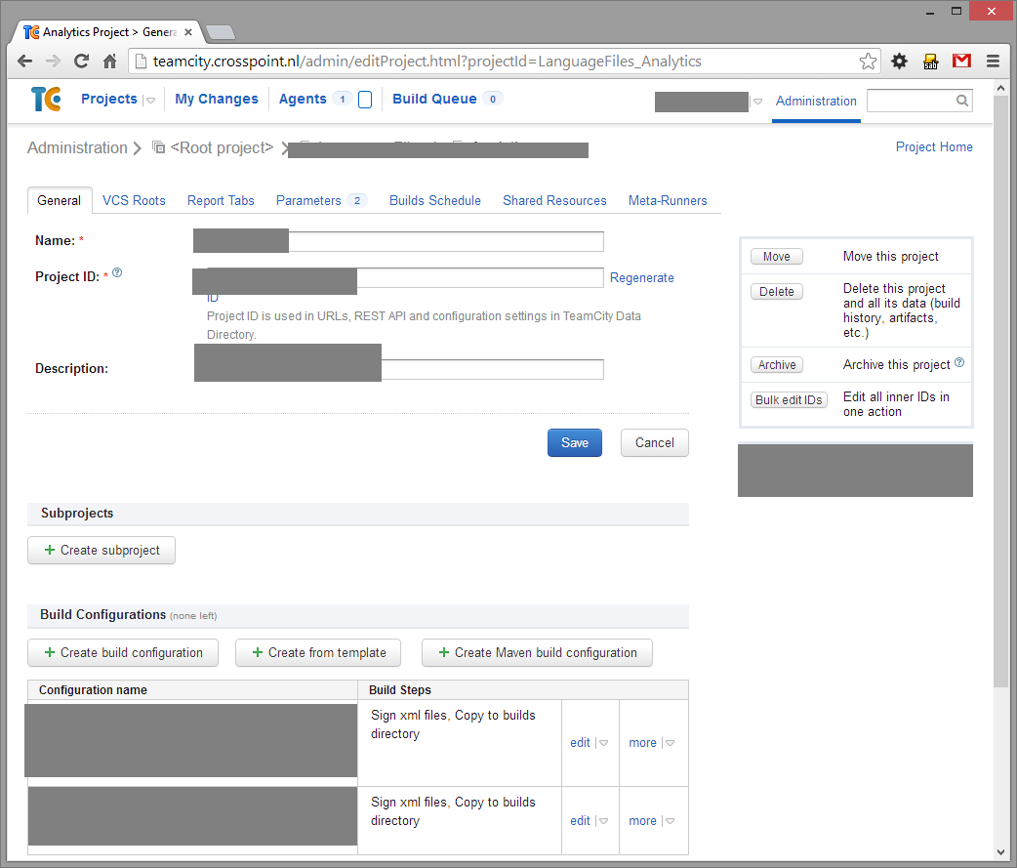Click the <Root project> breadcrumb link

222,147
